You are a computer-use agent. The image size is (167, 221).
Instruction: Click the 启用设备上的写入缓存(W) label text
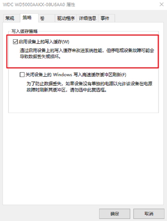pos(44,42)
